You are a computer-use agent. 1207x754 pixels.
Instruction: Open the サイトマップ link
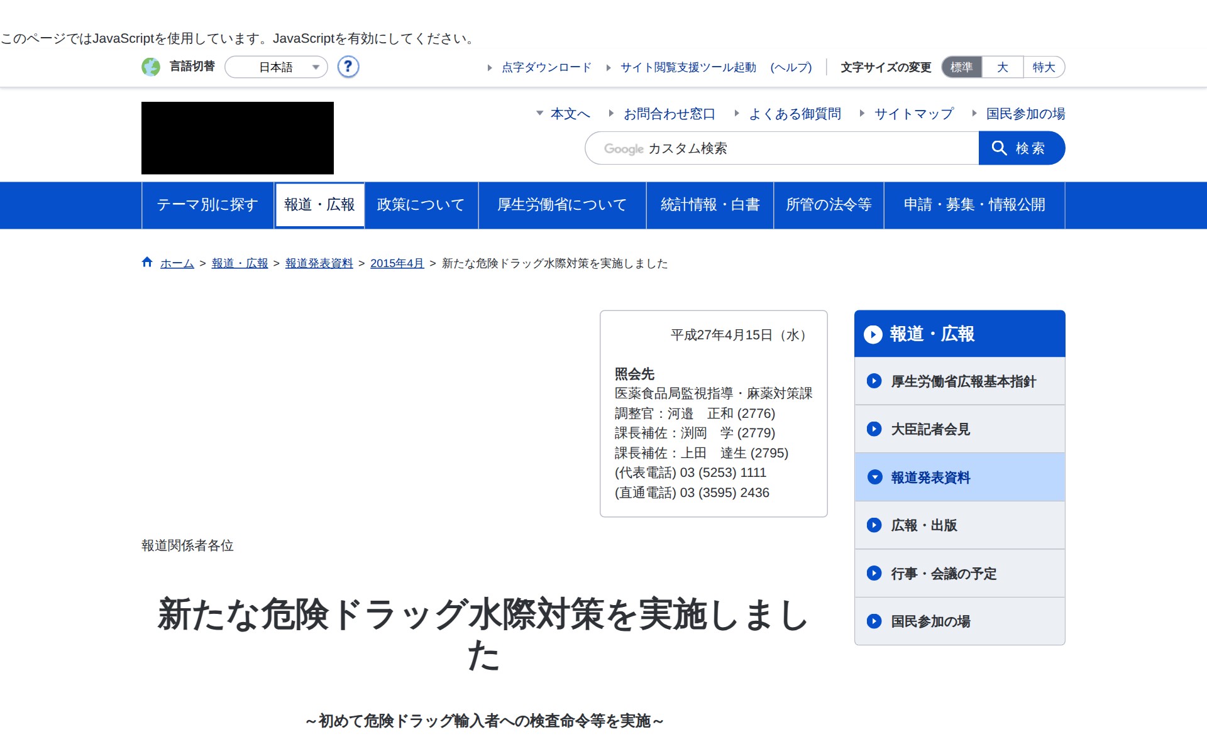pyautogui.click(x=913, y=114)
